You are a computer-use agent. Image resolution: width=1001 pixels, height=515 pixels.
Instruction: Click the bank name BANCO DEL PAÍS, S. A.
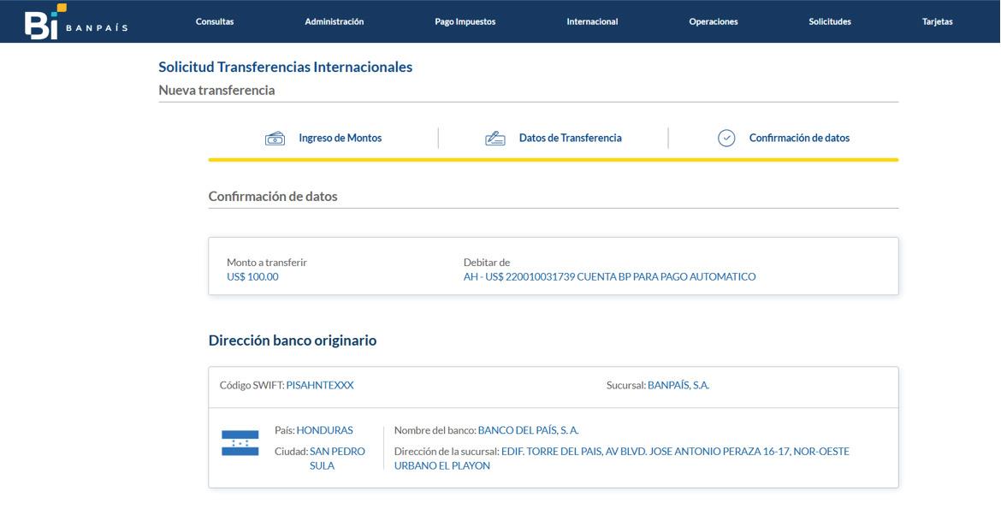click(529, 430)
